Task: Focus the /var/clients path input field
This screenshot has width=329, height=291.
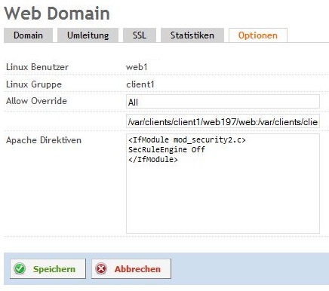Action: click(223, 121)
